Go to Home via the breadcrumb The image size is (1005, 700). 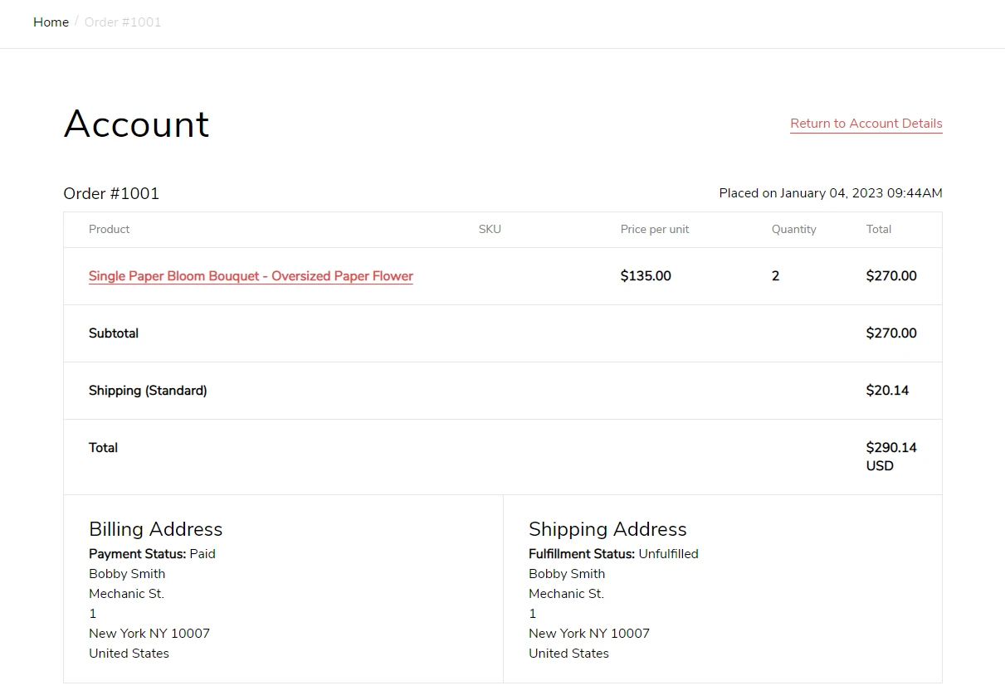[x=51, y=22]
